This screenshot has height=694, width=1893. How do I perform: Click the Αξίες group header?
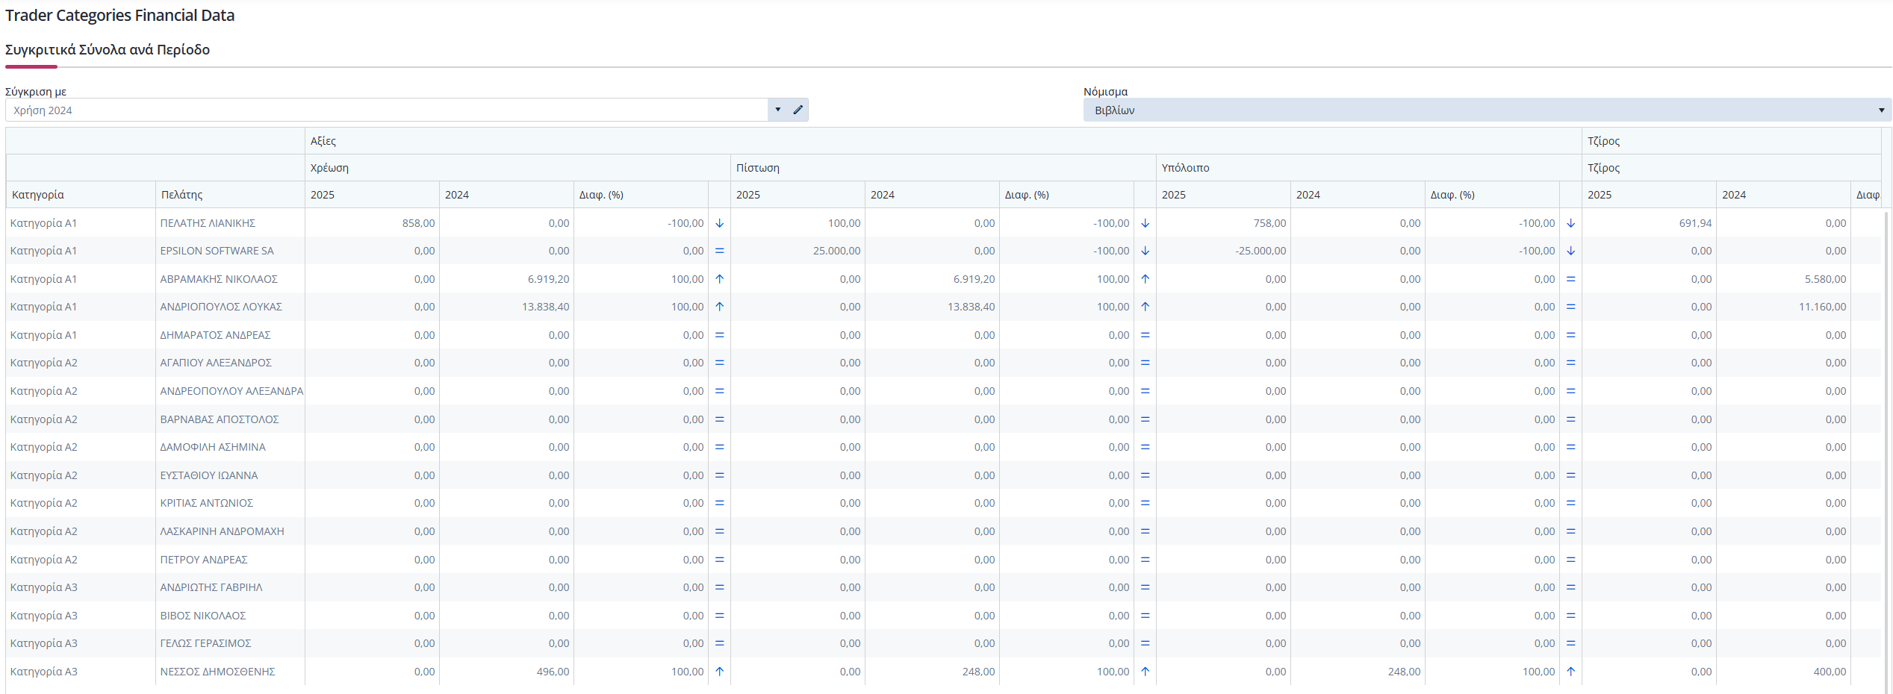(x=943, y=141)
